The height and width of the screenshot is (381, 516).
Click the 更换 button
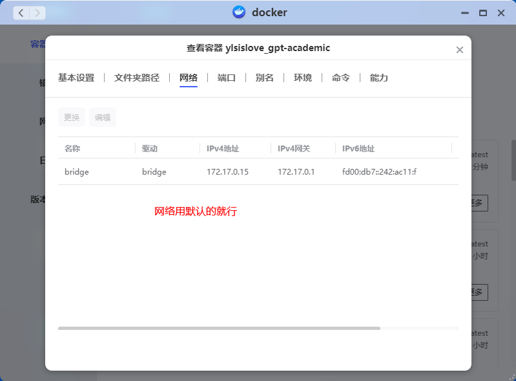(x=72, y=117)
